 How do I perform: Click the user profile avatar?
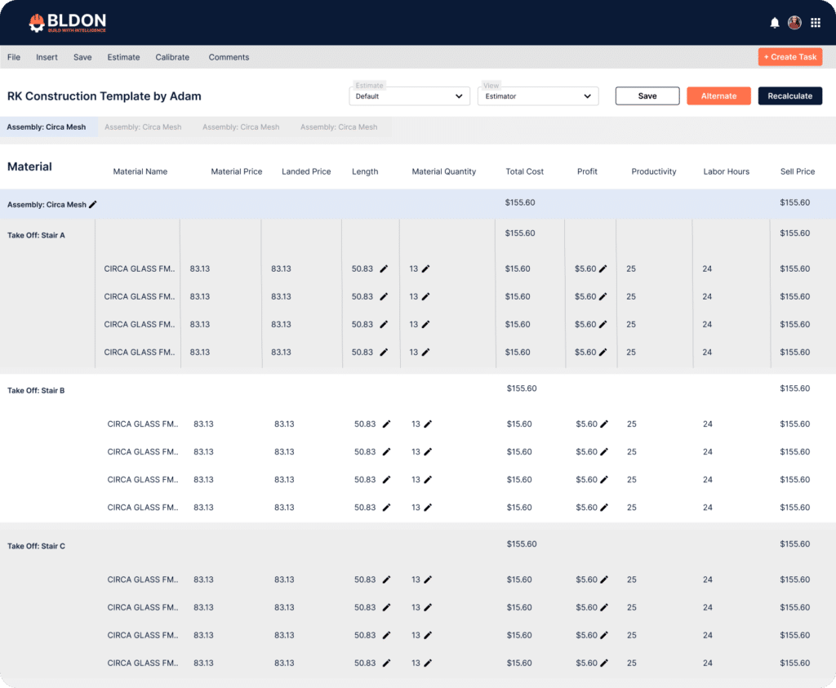(794, 23)
